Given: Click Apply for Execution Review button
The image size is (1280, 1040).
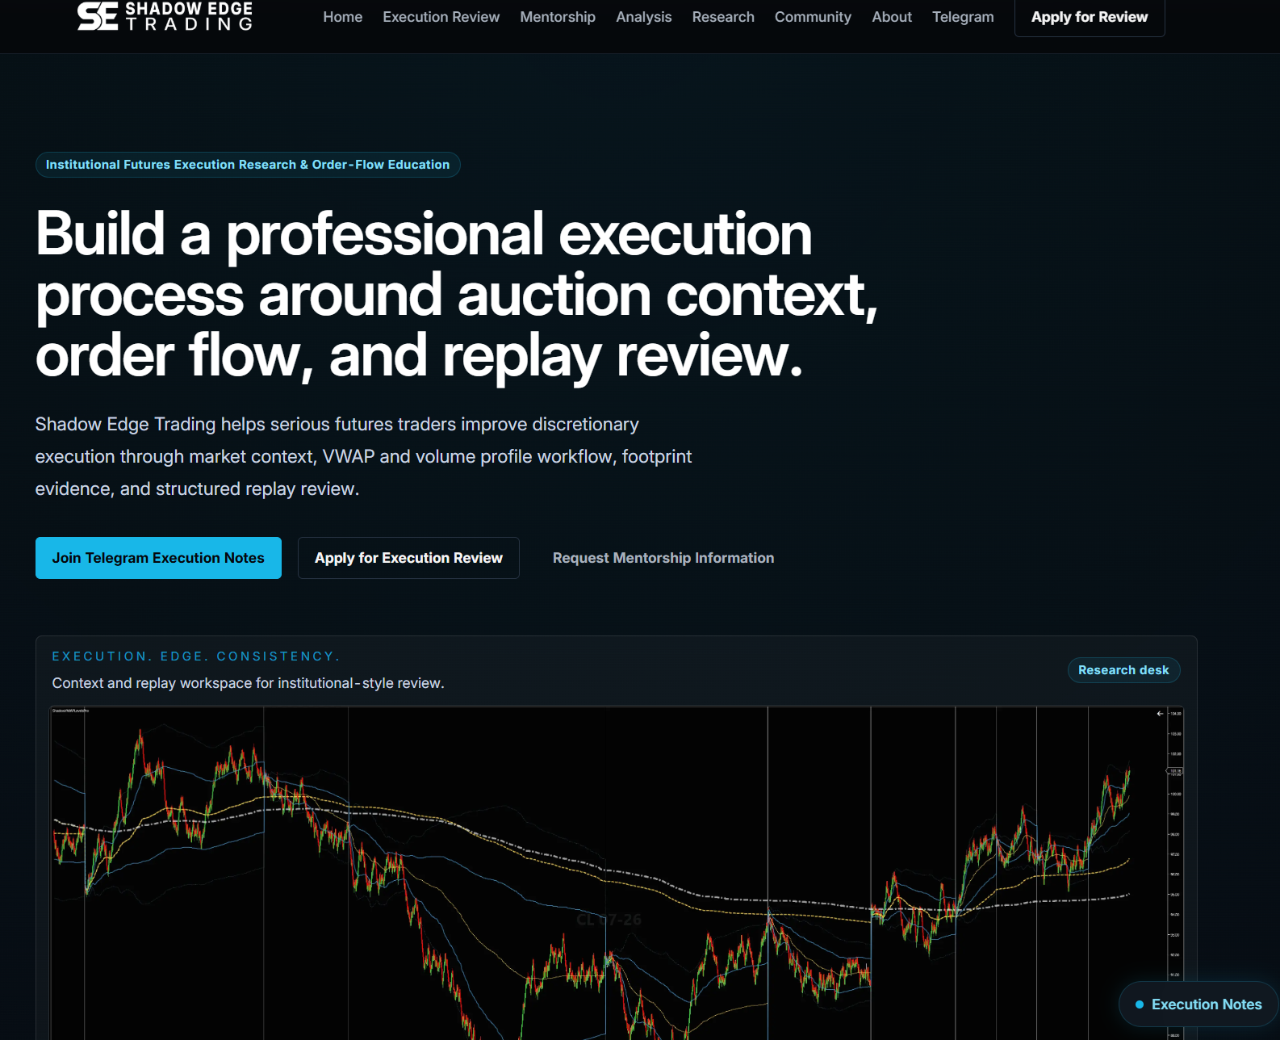Looking at the screenshot, I should pos(408,558).
